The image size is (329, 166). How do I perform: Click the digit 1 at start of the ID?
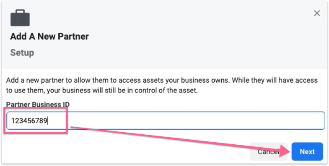(13, 121)
